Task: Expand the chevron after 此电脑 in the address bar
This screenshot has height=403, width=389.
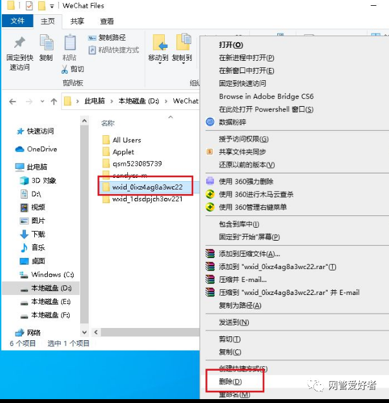Action: click(112, 102)
